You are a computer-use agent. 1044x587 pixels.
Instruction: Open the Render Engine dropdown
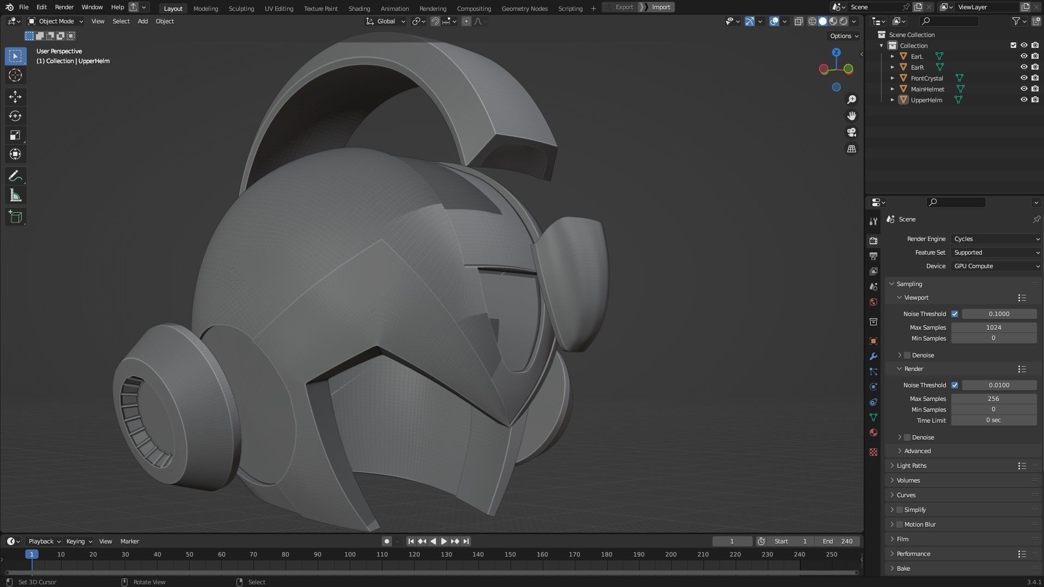tap(996, 239)
